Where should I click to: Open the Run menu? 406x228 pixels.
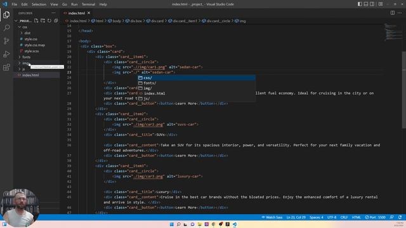[x=74, y=4]
